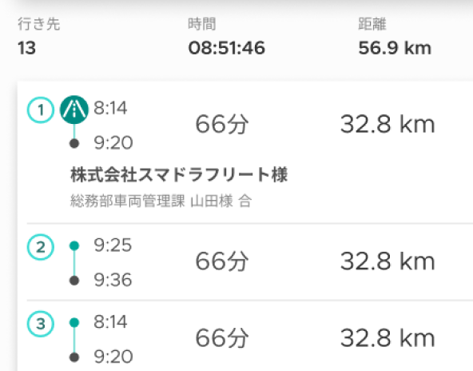Click the dark end dot of stop 2

click(x=74, y=281)
